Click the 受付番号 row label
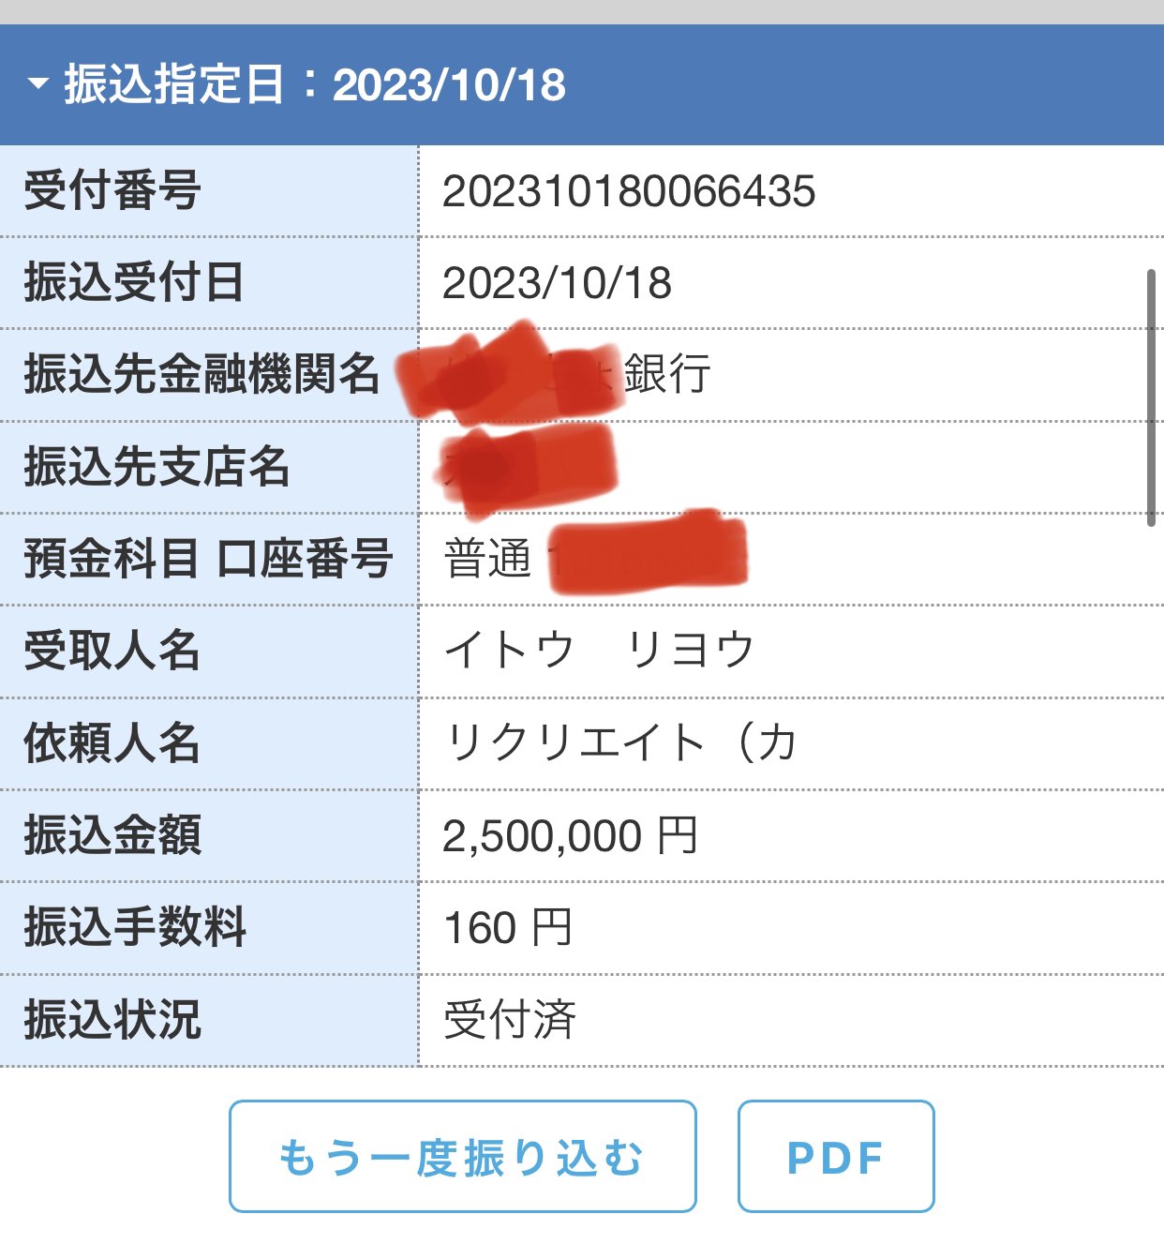Screen dimensions: 1164x1244 click(112, 191)
